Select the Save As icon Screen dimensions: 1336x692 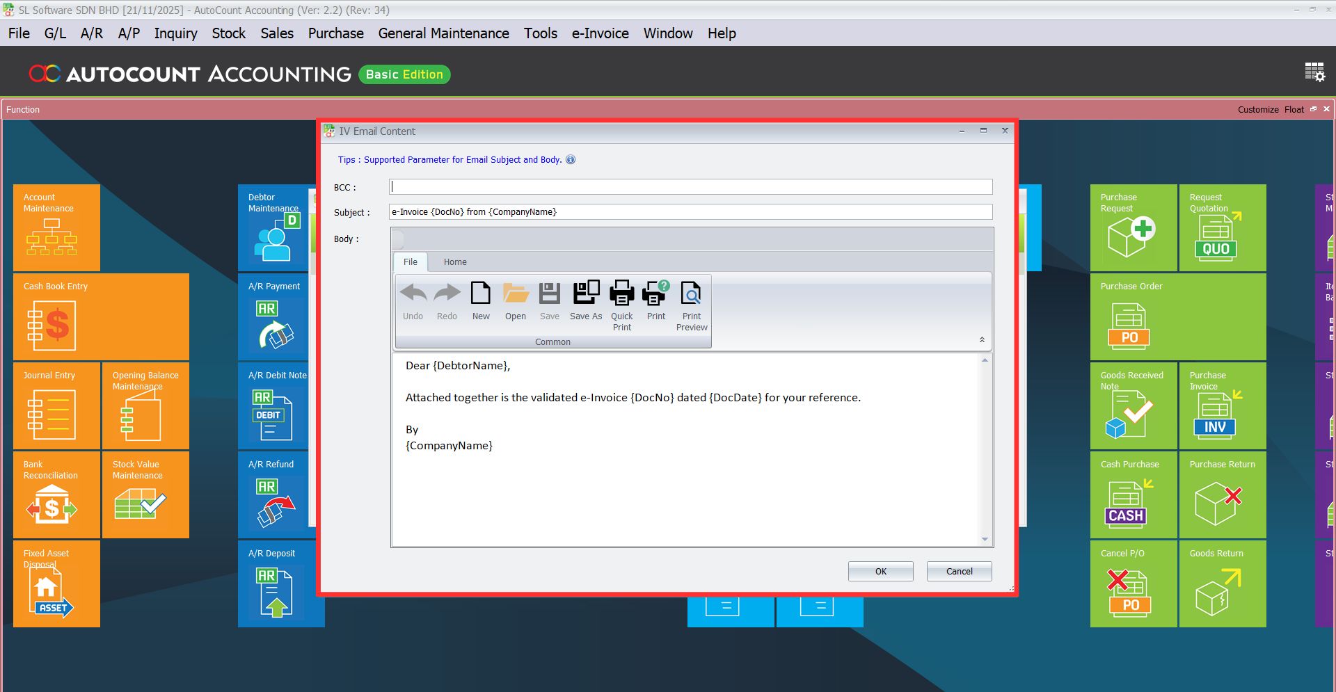pyautogui.click(x=585, y=299)
